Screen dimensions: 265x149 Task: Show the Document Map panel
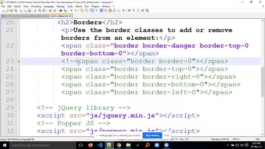[x=110, y=10]
